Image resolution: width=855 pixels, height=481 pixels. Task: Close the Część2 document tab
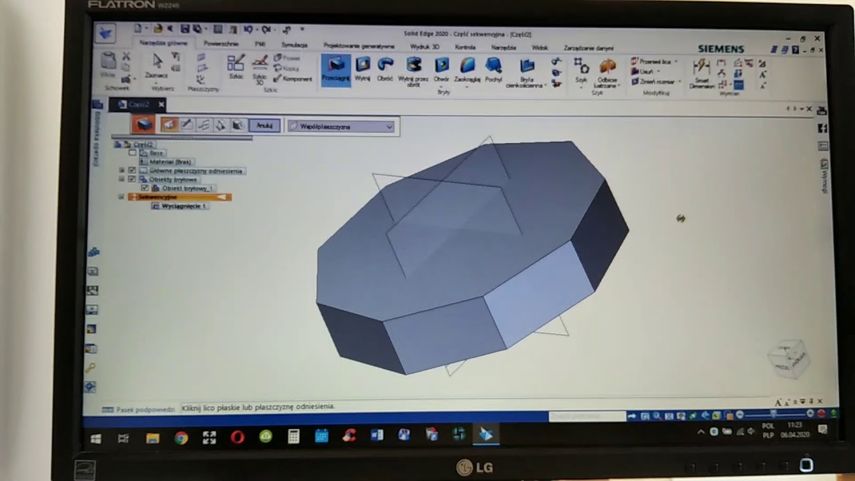pos(161,104)
